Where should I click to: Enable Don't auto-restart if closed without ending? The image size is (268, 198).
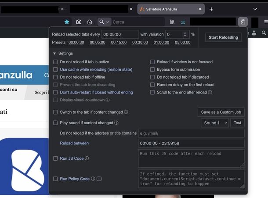(55, 92)
